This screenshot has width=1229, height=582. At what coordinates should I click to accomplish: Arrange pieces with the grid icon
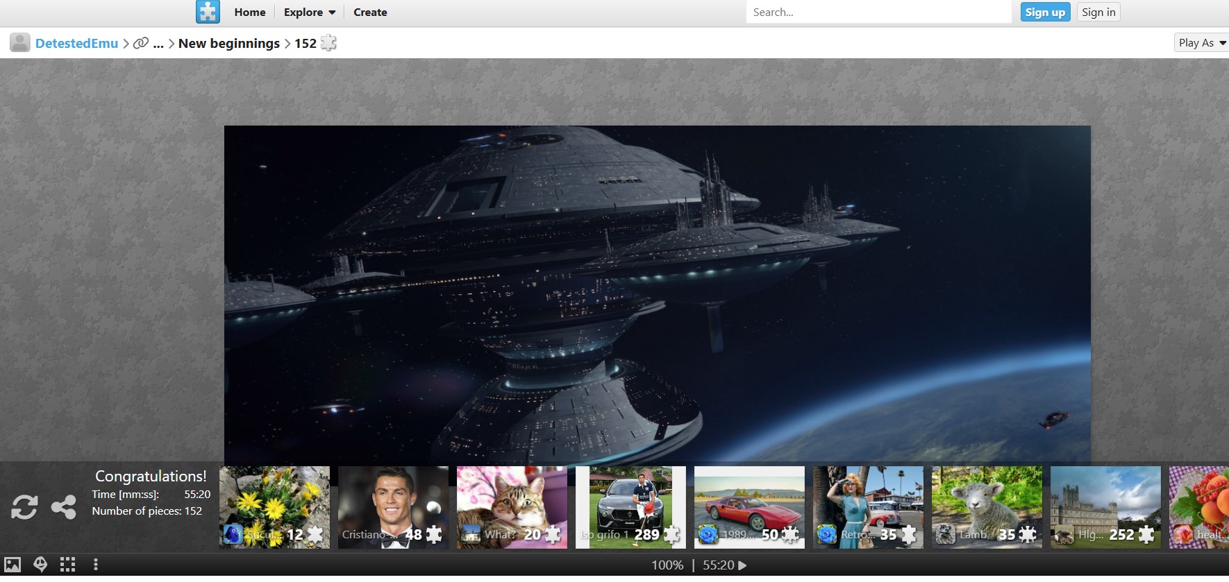pyautogui.click(x=67, y=565)
